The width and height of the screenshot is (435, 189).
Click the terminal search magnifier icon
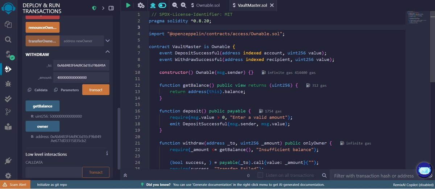coord(324,176)
